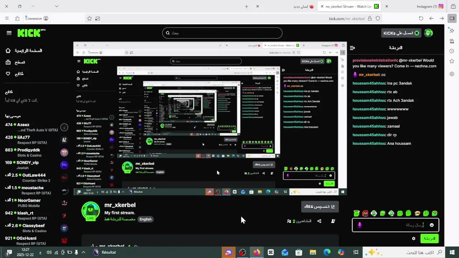Expand the list all tabs dropdown arrow
The image size is (459, 258).
tap(57, 6)
